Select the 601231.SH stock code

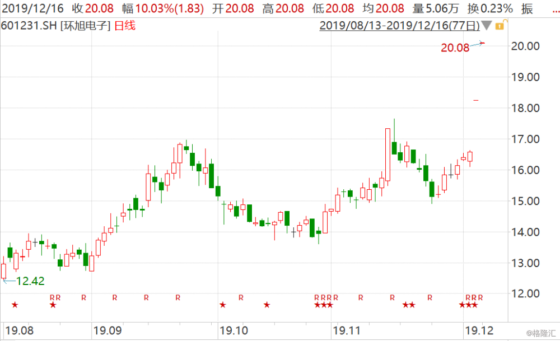[x=26, y=26]
